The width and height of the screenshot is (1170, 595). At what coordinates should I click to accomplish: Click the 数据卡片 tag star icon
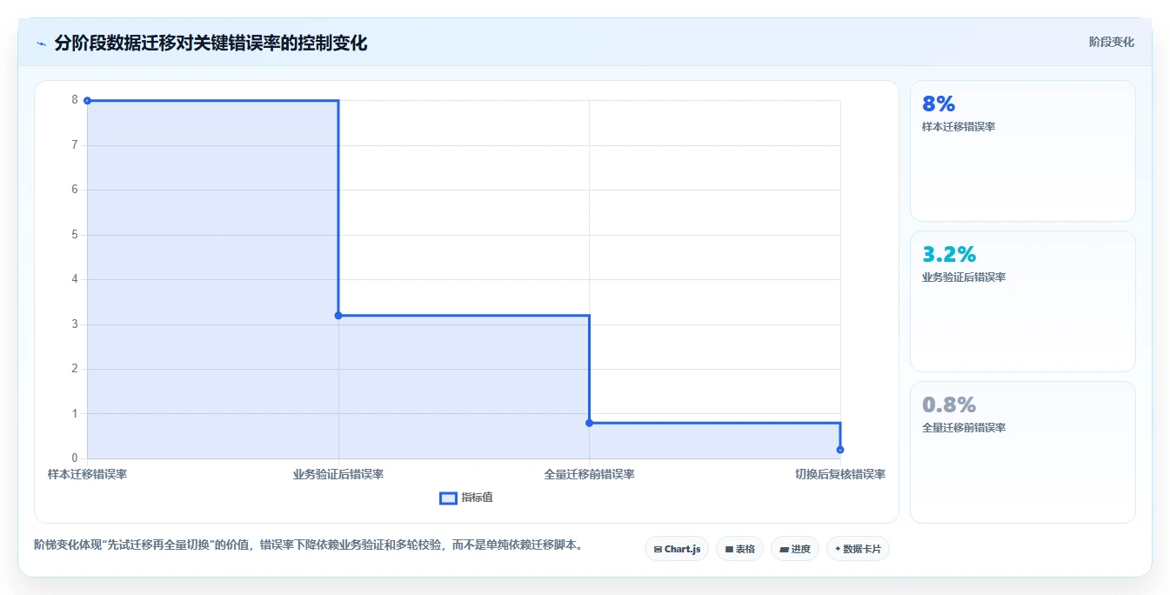(x=838, y=549)
